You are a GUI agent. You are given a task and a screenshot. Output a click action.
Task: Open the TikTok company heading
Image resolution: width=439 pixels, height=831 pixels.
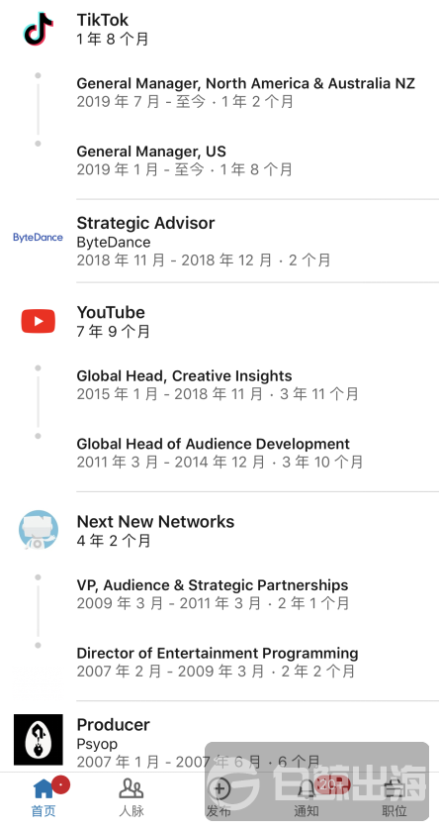103,20
